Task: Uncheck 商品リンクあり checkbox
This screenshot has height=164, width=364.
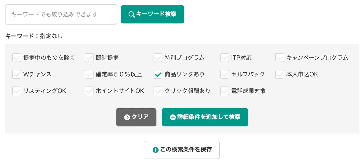Action: [x=158, y=74]
